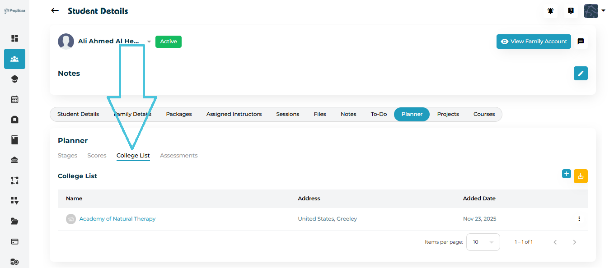The height and width of the screenshot is (268, 614).
Task: Open the calendar icon in sidebar
Action: coord(14,99)
